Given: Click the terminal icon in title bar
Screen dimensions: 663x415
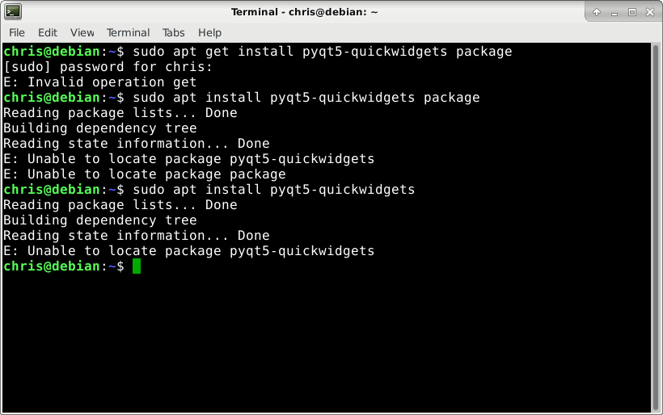Looking at the screenshot, I should point(13,11).
